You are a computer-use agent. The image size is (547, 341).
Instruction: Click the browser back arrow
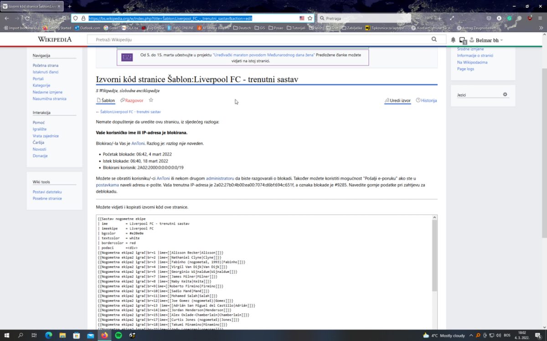pyautogui.click(x=6, y=18)
